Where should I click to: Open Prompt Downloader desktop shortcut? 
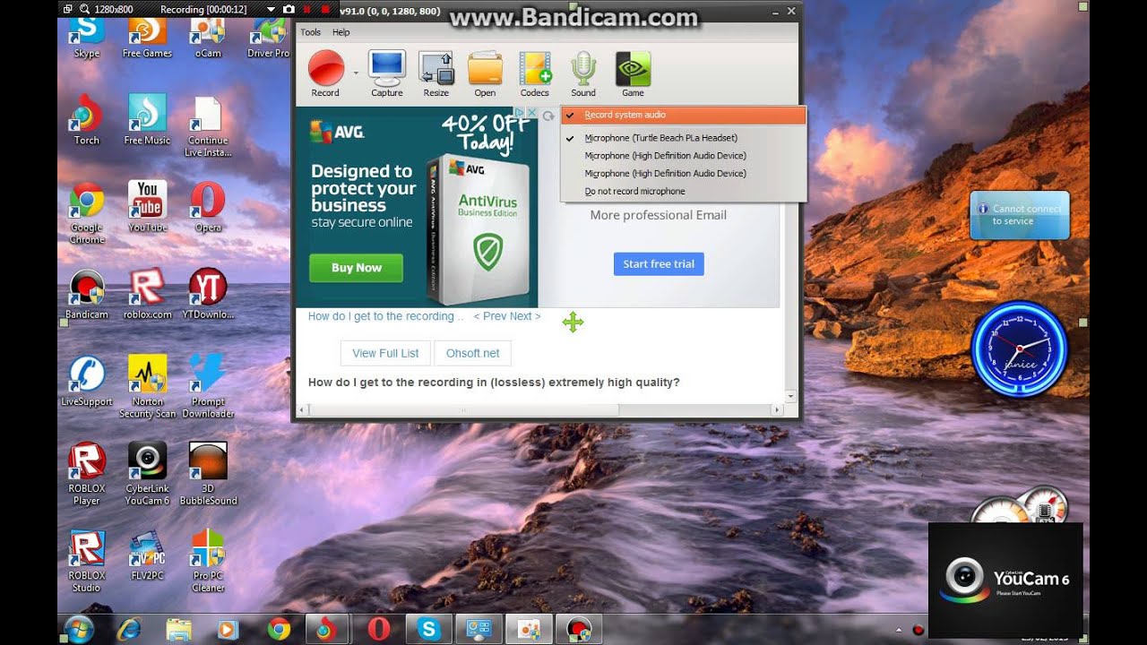click(208, 386)
